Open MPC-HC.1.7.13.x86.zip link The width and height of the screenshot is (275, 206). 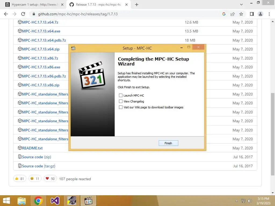tap(41, 85)
